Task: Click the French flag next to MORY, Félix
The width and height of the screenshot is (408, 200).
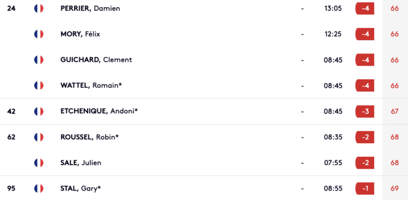Action: tap(39, 34)
